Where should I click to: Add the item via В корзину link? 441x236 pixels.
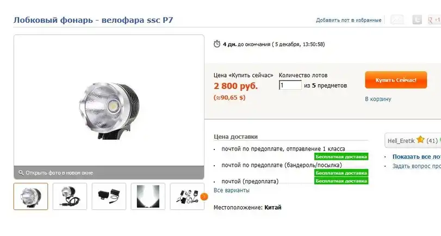click(x=378, y=99)
